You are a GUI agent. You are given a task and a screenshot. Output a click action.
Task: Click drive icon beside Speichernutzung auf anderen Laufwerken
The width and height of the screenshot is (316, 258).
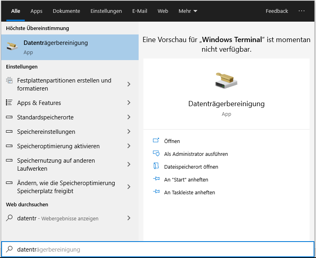pyautogui.click(x=9, y=160)
